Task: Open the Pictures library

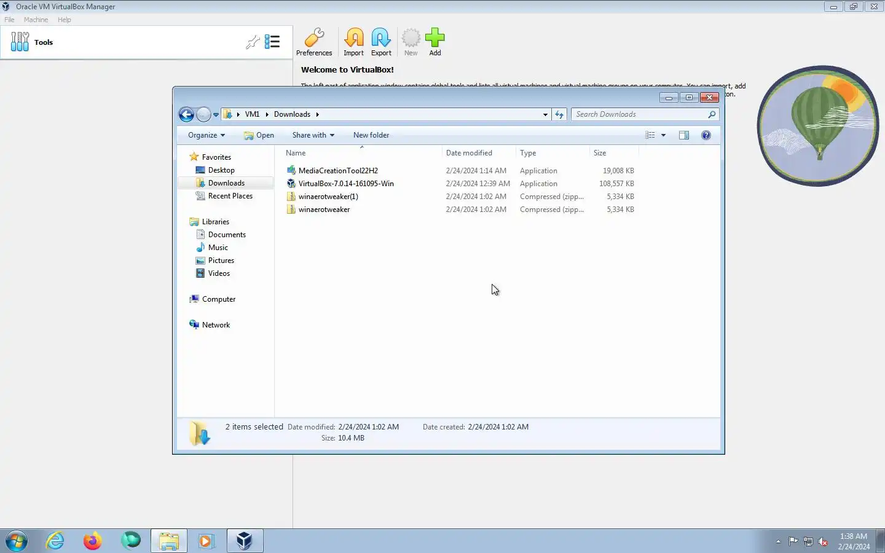Action: click(x=221, y=261)
